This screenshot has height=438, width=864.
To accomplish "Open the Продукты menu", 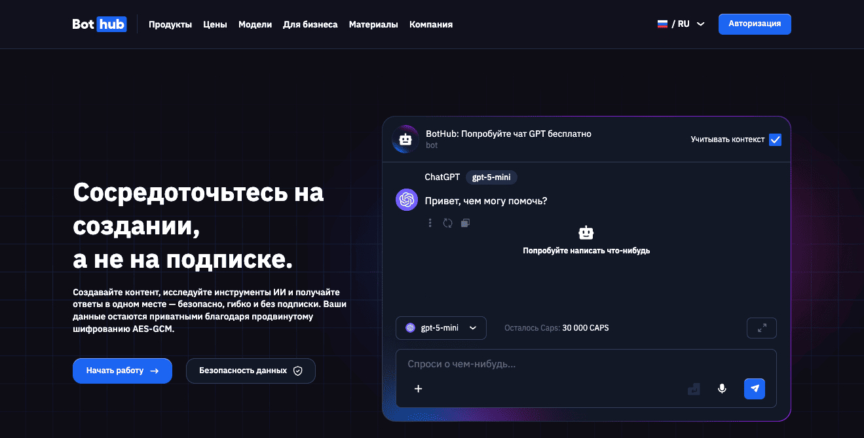I will pos(170,24).
